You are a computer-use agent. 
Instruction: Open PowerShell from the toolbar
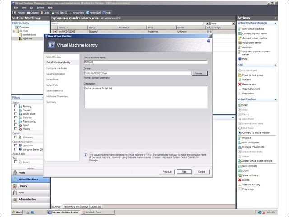pyautogui.click(x=93, y=13)
